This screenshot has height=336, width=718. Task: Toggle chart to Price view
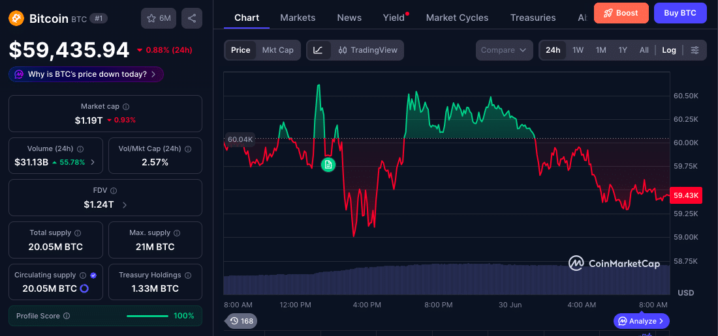pyautogui.click(x=240, y=50)
